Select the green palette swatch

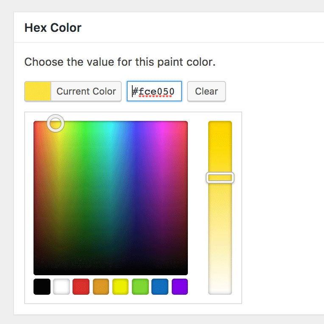pyautogui.click(x=140, y=287)
